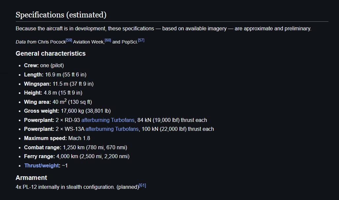Click the 'Because the aircraft is in development' sentence
The width and height of the screenshot is (339, 200).
164,29
